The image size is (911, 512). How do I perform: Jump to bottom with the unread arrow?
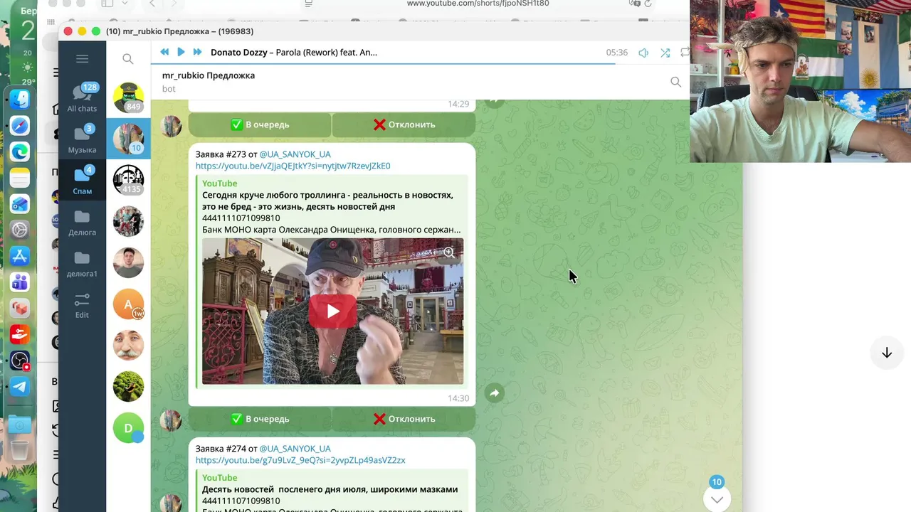(x=717, y=498)
